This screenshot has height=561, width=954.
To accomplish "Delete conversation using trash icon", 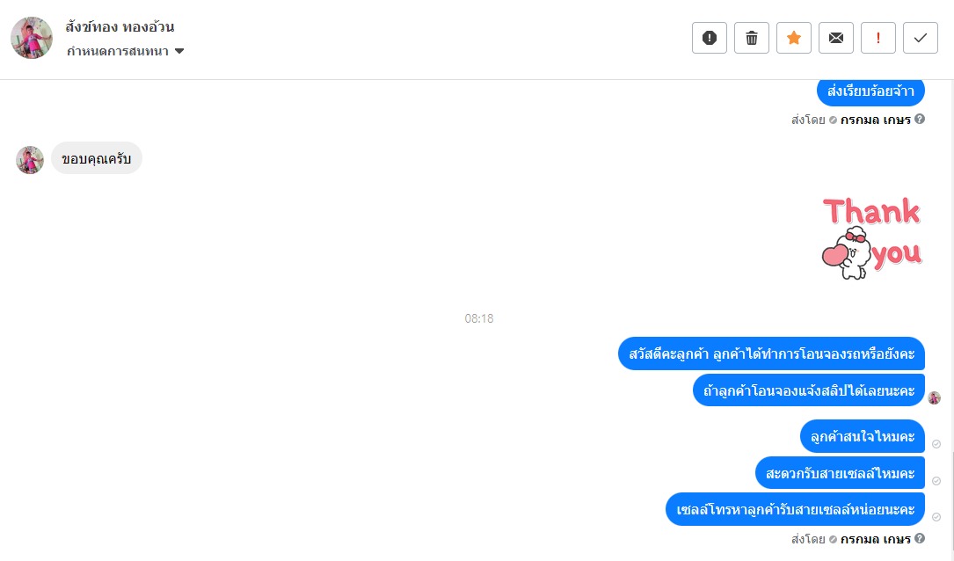I will pos(752,38).
